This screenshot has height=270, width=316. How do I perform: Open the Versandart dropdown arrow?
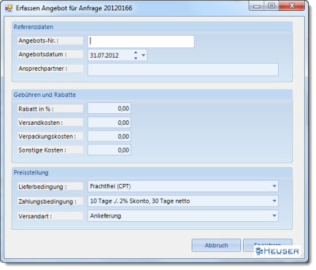(x=274, y=216)
